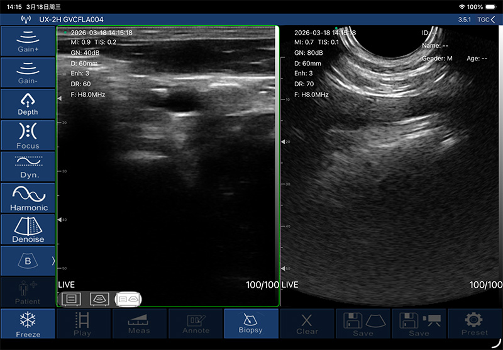Select the Focus control
Screen dimensions: 503x350
tap(28, 135)
